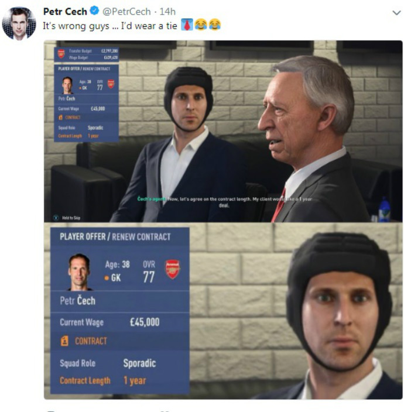Click the Current Wage £45,000 row
Viewport: 404px width, 412px height.
[x=119, y=322]
